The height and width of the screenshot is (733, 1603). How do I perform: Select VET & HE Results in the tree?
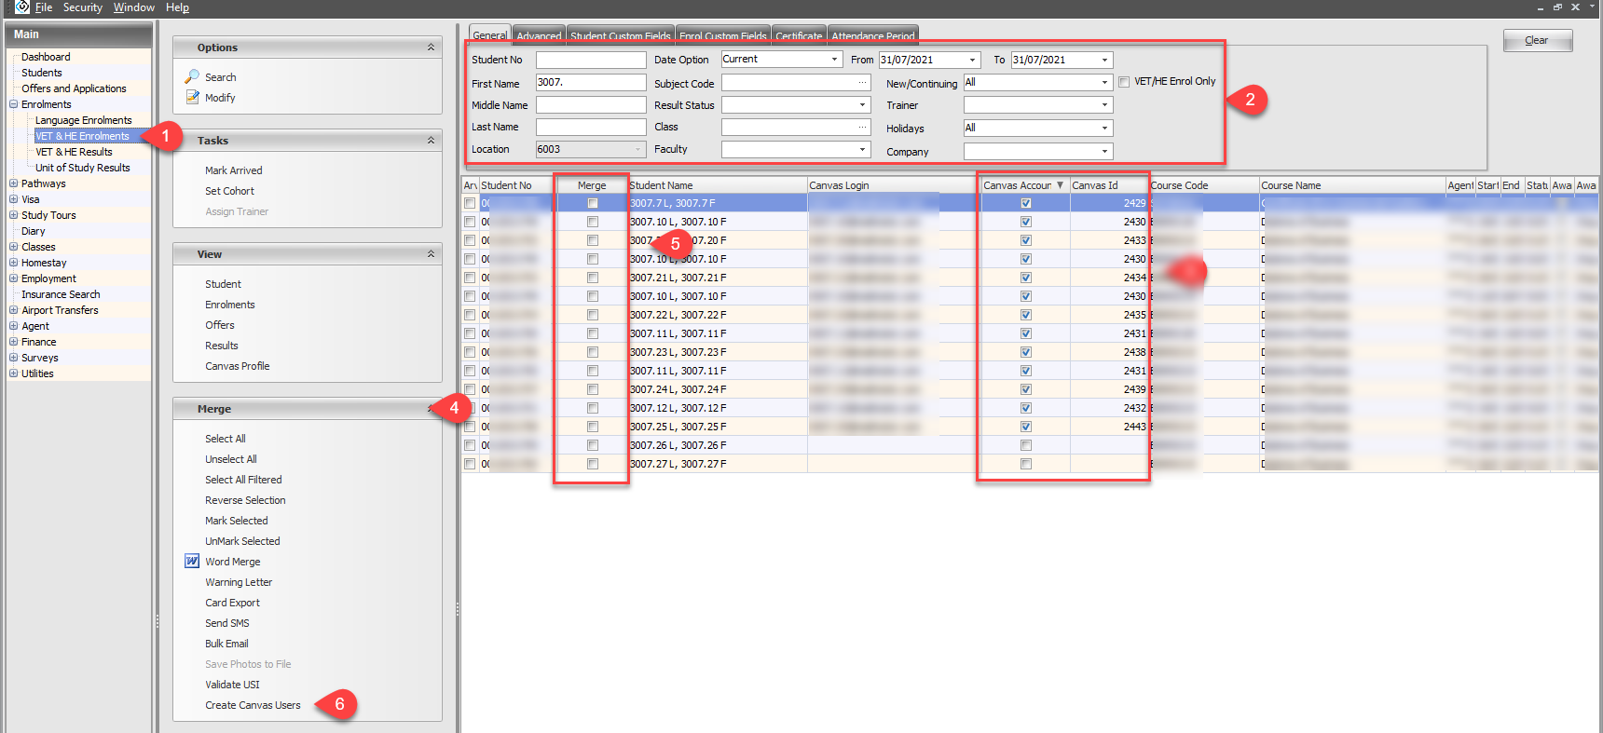pyautogui.click(x=74, y=152)
